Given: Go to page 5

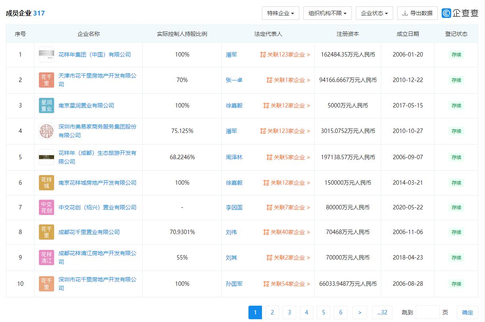Looking at the screenshot, I should 324,312.
